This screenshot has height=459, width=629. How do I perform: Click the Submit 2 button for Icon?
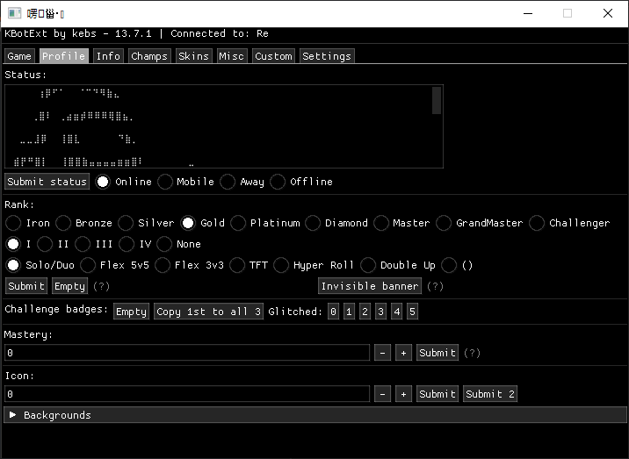click(490, 394)
